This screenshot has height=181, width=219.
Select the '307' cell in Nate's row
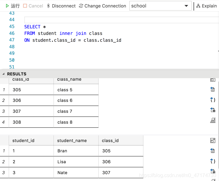(121, 173)
